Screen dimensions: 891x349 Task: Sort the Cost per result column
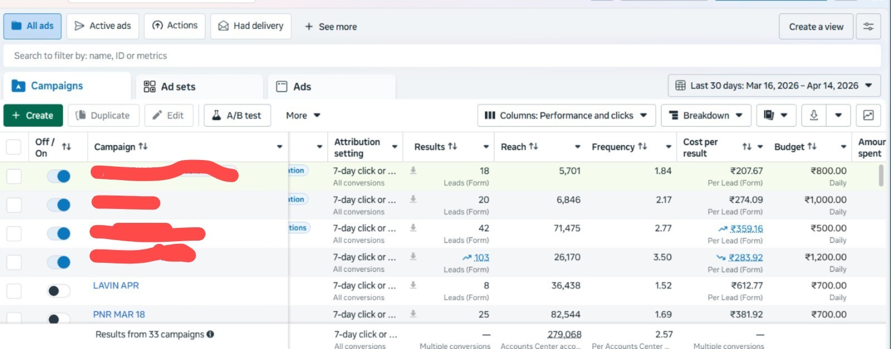click(x=747, y=147)
